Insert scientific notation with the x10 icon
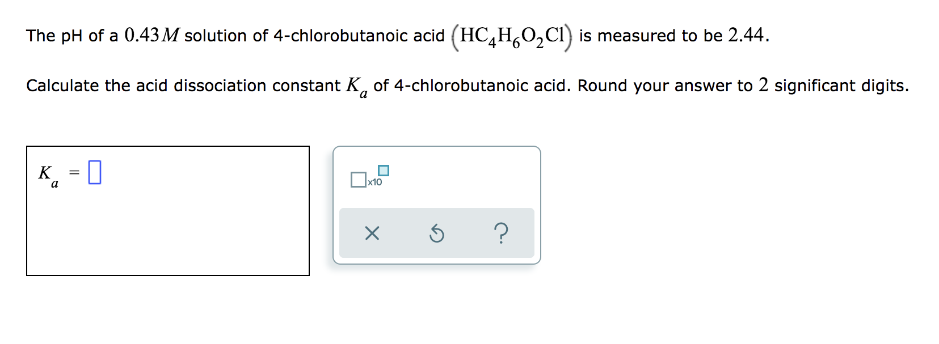Image resolution: width=939 pixels, height=344 pixels. 369,179
